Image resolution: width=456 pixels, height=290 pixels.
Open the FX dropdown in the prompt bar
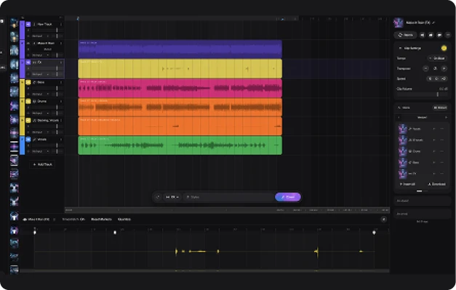(x=172, y=197)
